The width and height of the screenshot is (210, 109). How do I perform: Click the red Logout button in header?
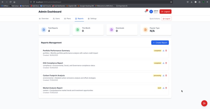165,12
